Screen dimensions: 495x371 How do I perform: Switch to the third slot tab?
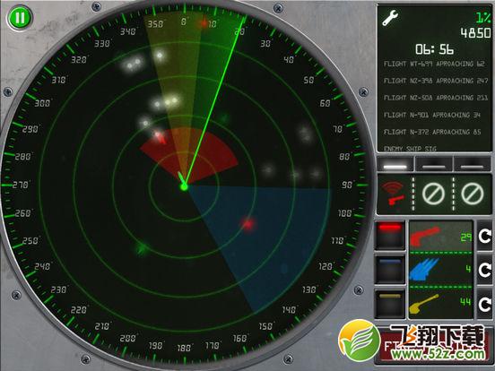[x=473, y=164]
